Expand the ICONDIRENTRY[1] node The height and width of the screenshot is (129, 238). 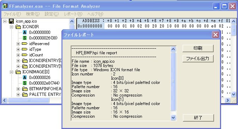tap(18, 66)
